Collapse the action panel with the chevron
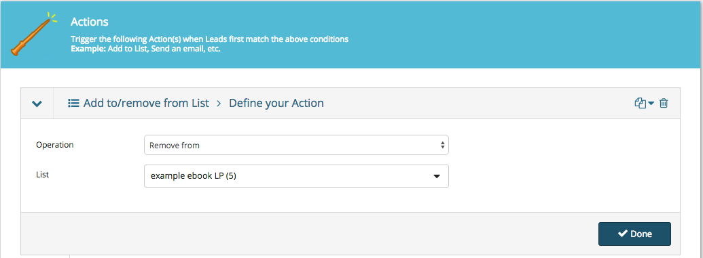703x258 pixels. point(37,104)
